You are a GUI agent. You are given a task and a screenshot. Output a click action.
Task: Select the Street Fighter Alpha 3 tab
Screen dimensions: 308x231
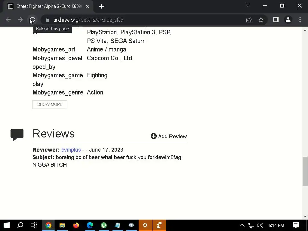coord(48,7)
